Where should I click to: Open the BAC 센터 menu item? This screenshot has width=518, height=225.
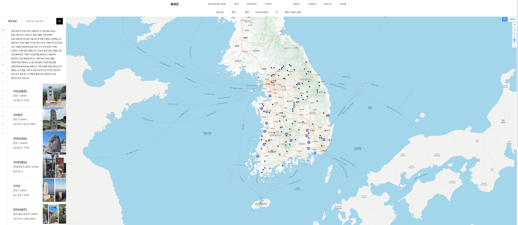click(328, 4)
